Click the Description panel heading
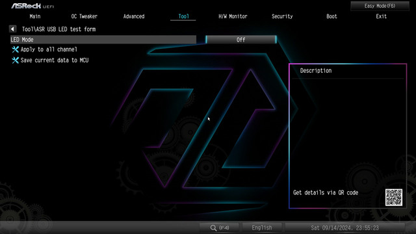This screenshot has height=234, width=416. pyautogui.click(x=316, y=71)
